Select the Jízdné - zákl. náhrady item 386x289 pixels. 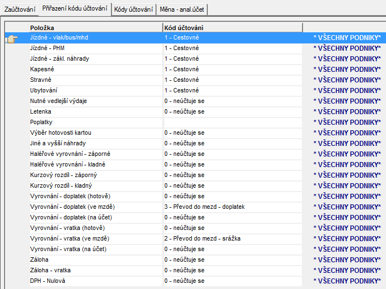point(95,59)
